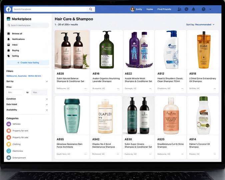Open options menu on Olaplex listing

pyautogui.click(x=118, y=154)
